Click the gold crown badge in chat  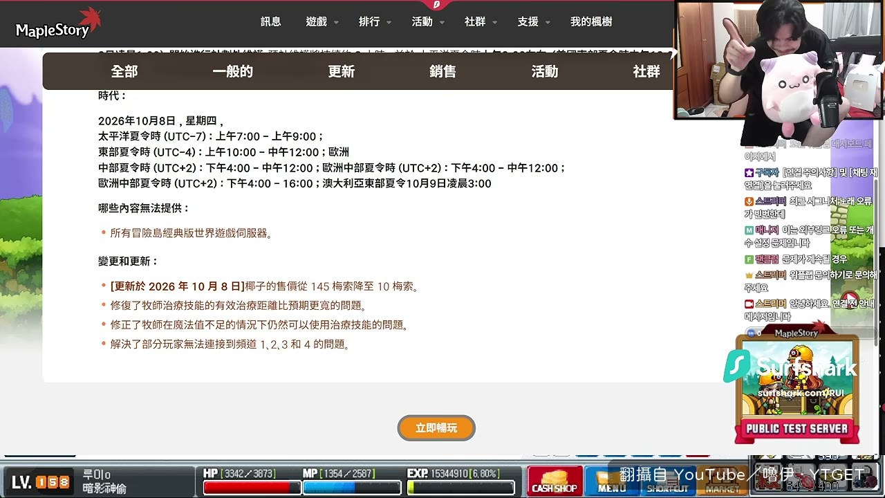(749, 275)
